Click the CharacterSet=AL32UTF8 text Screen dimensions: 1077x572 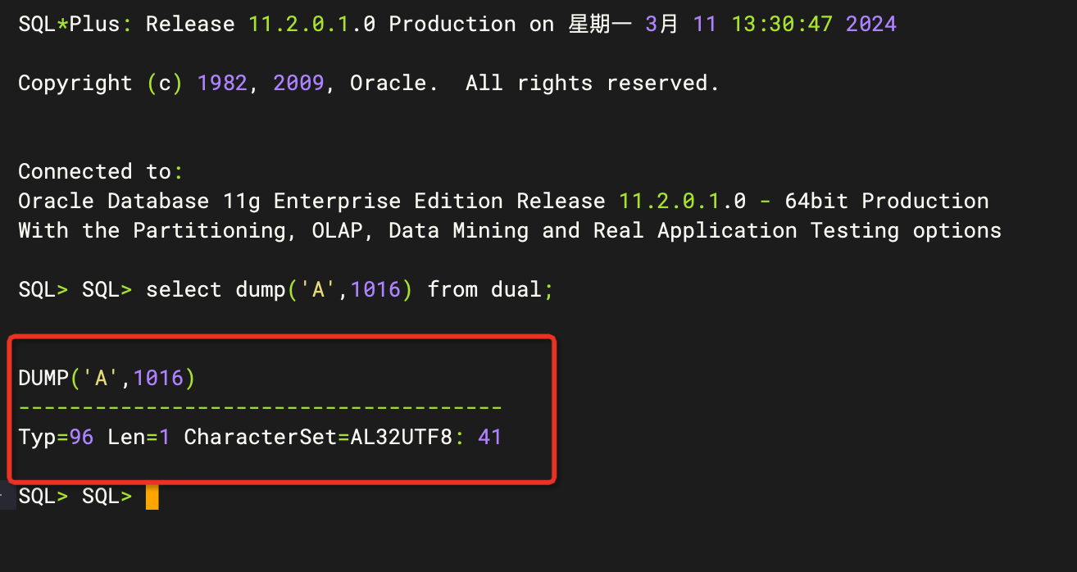[x=318, y=437]
